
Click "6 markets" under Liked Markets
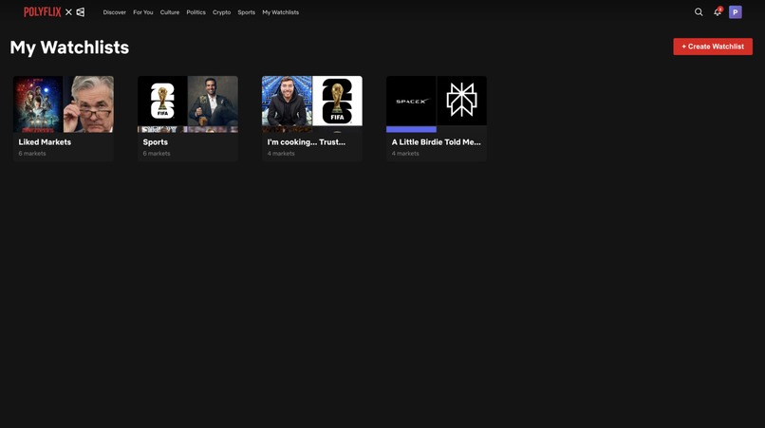32,153
